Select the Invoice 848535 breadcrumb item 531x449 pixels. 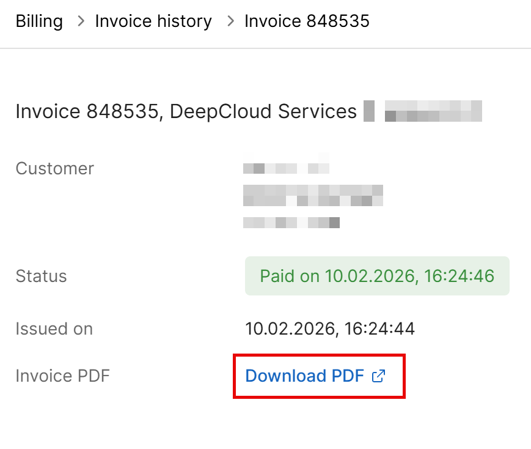(307, 21)
